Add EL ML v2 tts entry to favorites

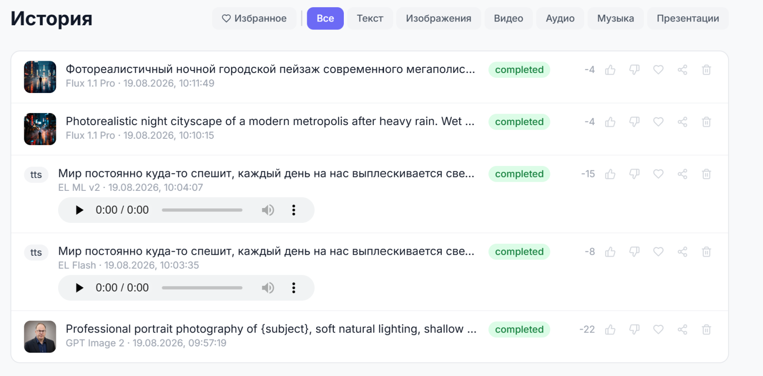(x=659, y=174)
